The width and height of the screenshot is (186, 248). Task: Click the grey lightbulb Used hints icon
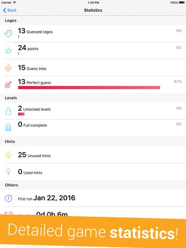pos(8,172)
